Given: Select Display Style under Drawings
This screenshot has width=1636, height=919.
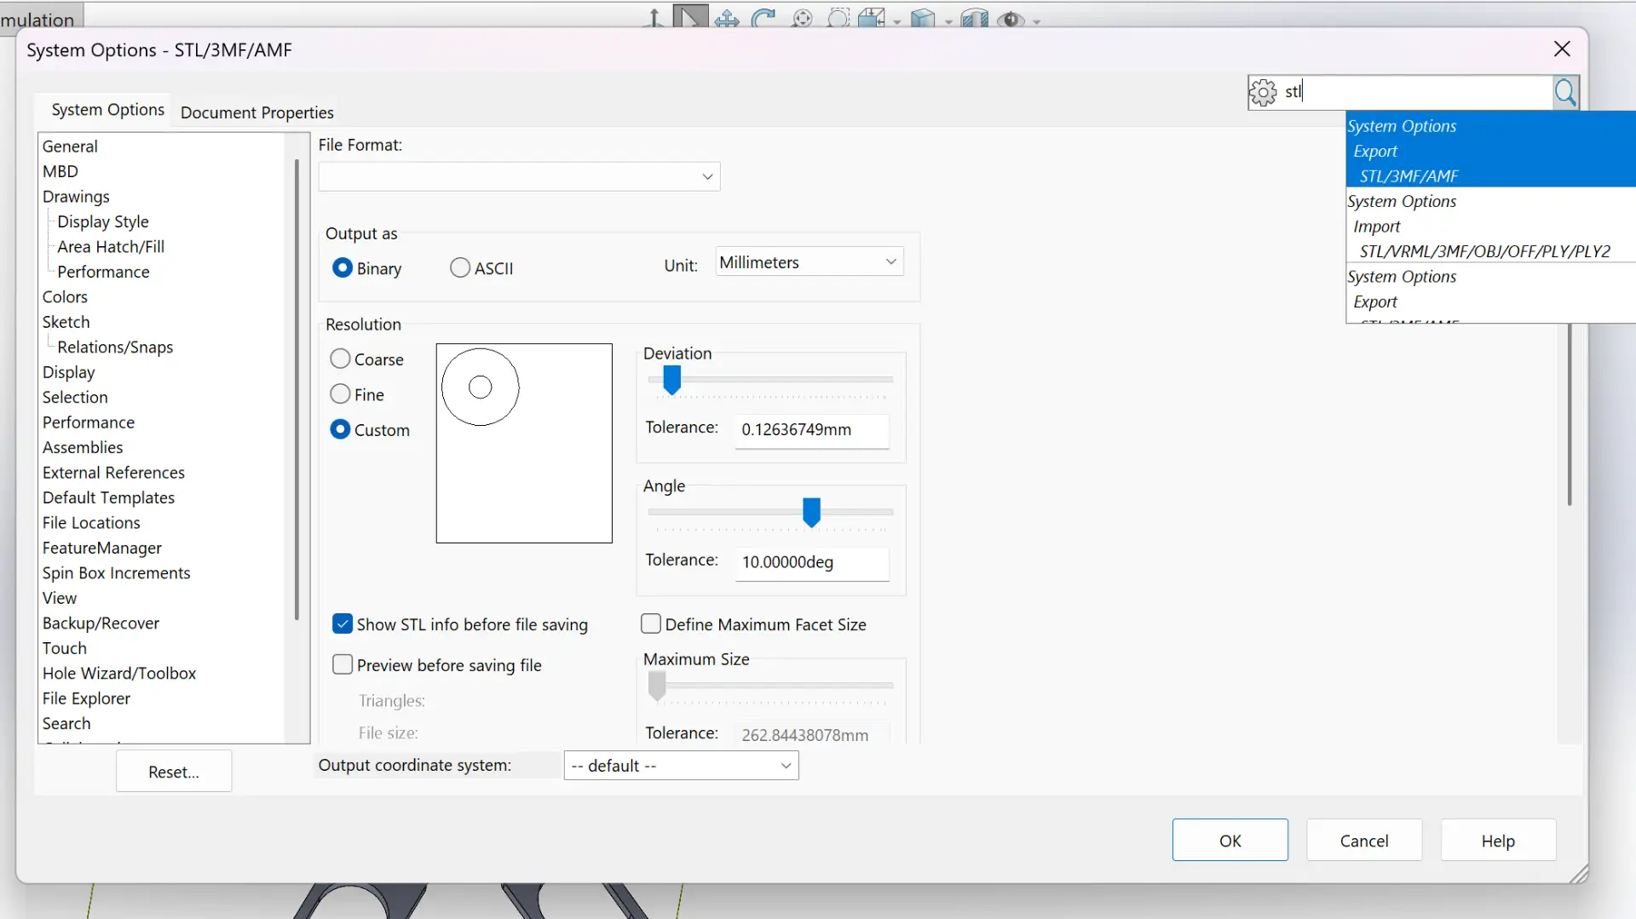Looking at the screenshot, I should pyautogui.click(x=103, y=221).
